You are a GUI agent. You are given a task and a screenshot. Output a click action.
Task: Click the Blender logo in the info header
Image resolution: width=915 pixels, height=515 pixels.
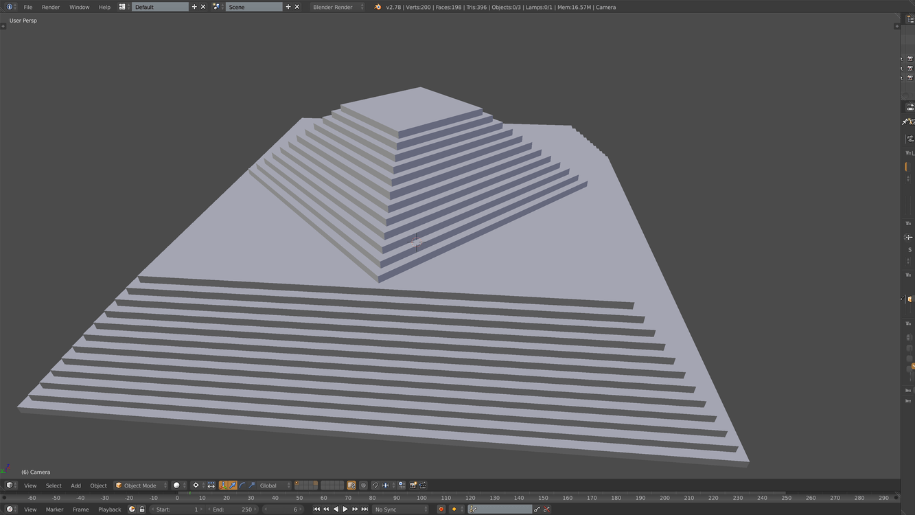pos(378,7)
